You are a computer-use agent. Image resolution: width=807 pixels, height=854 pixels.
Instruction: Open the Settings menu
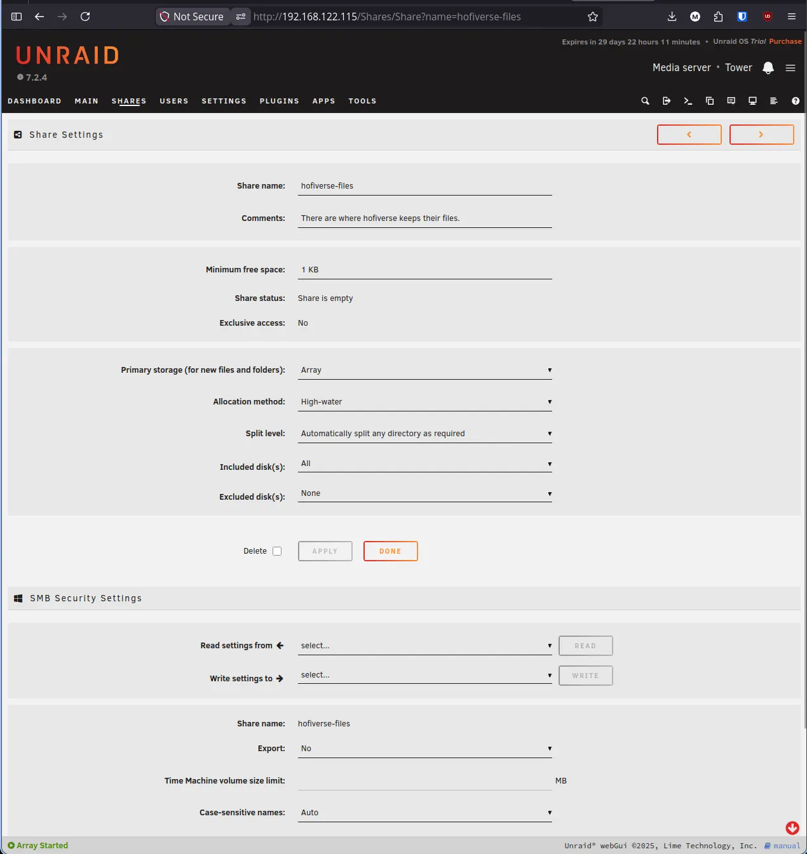click(224, 101)
